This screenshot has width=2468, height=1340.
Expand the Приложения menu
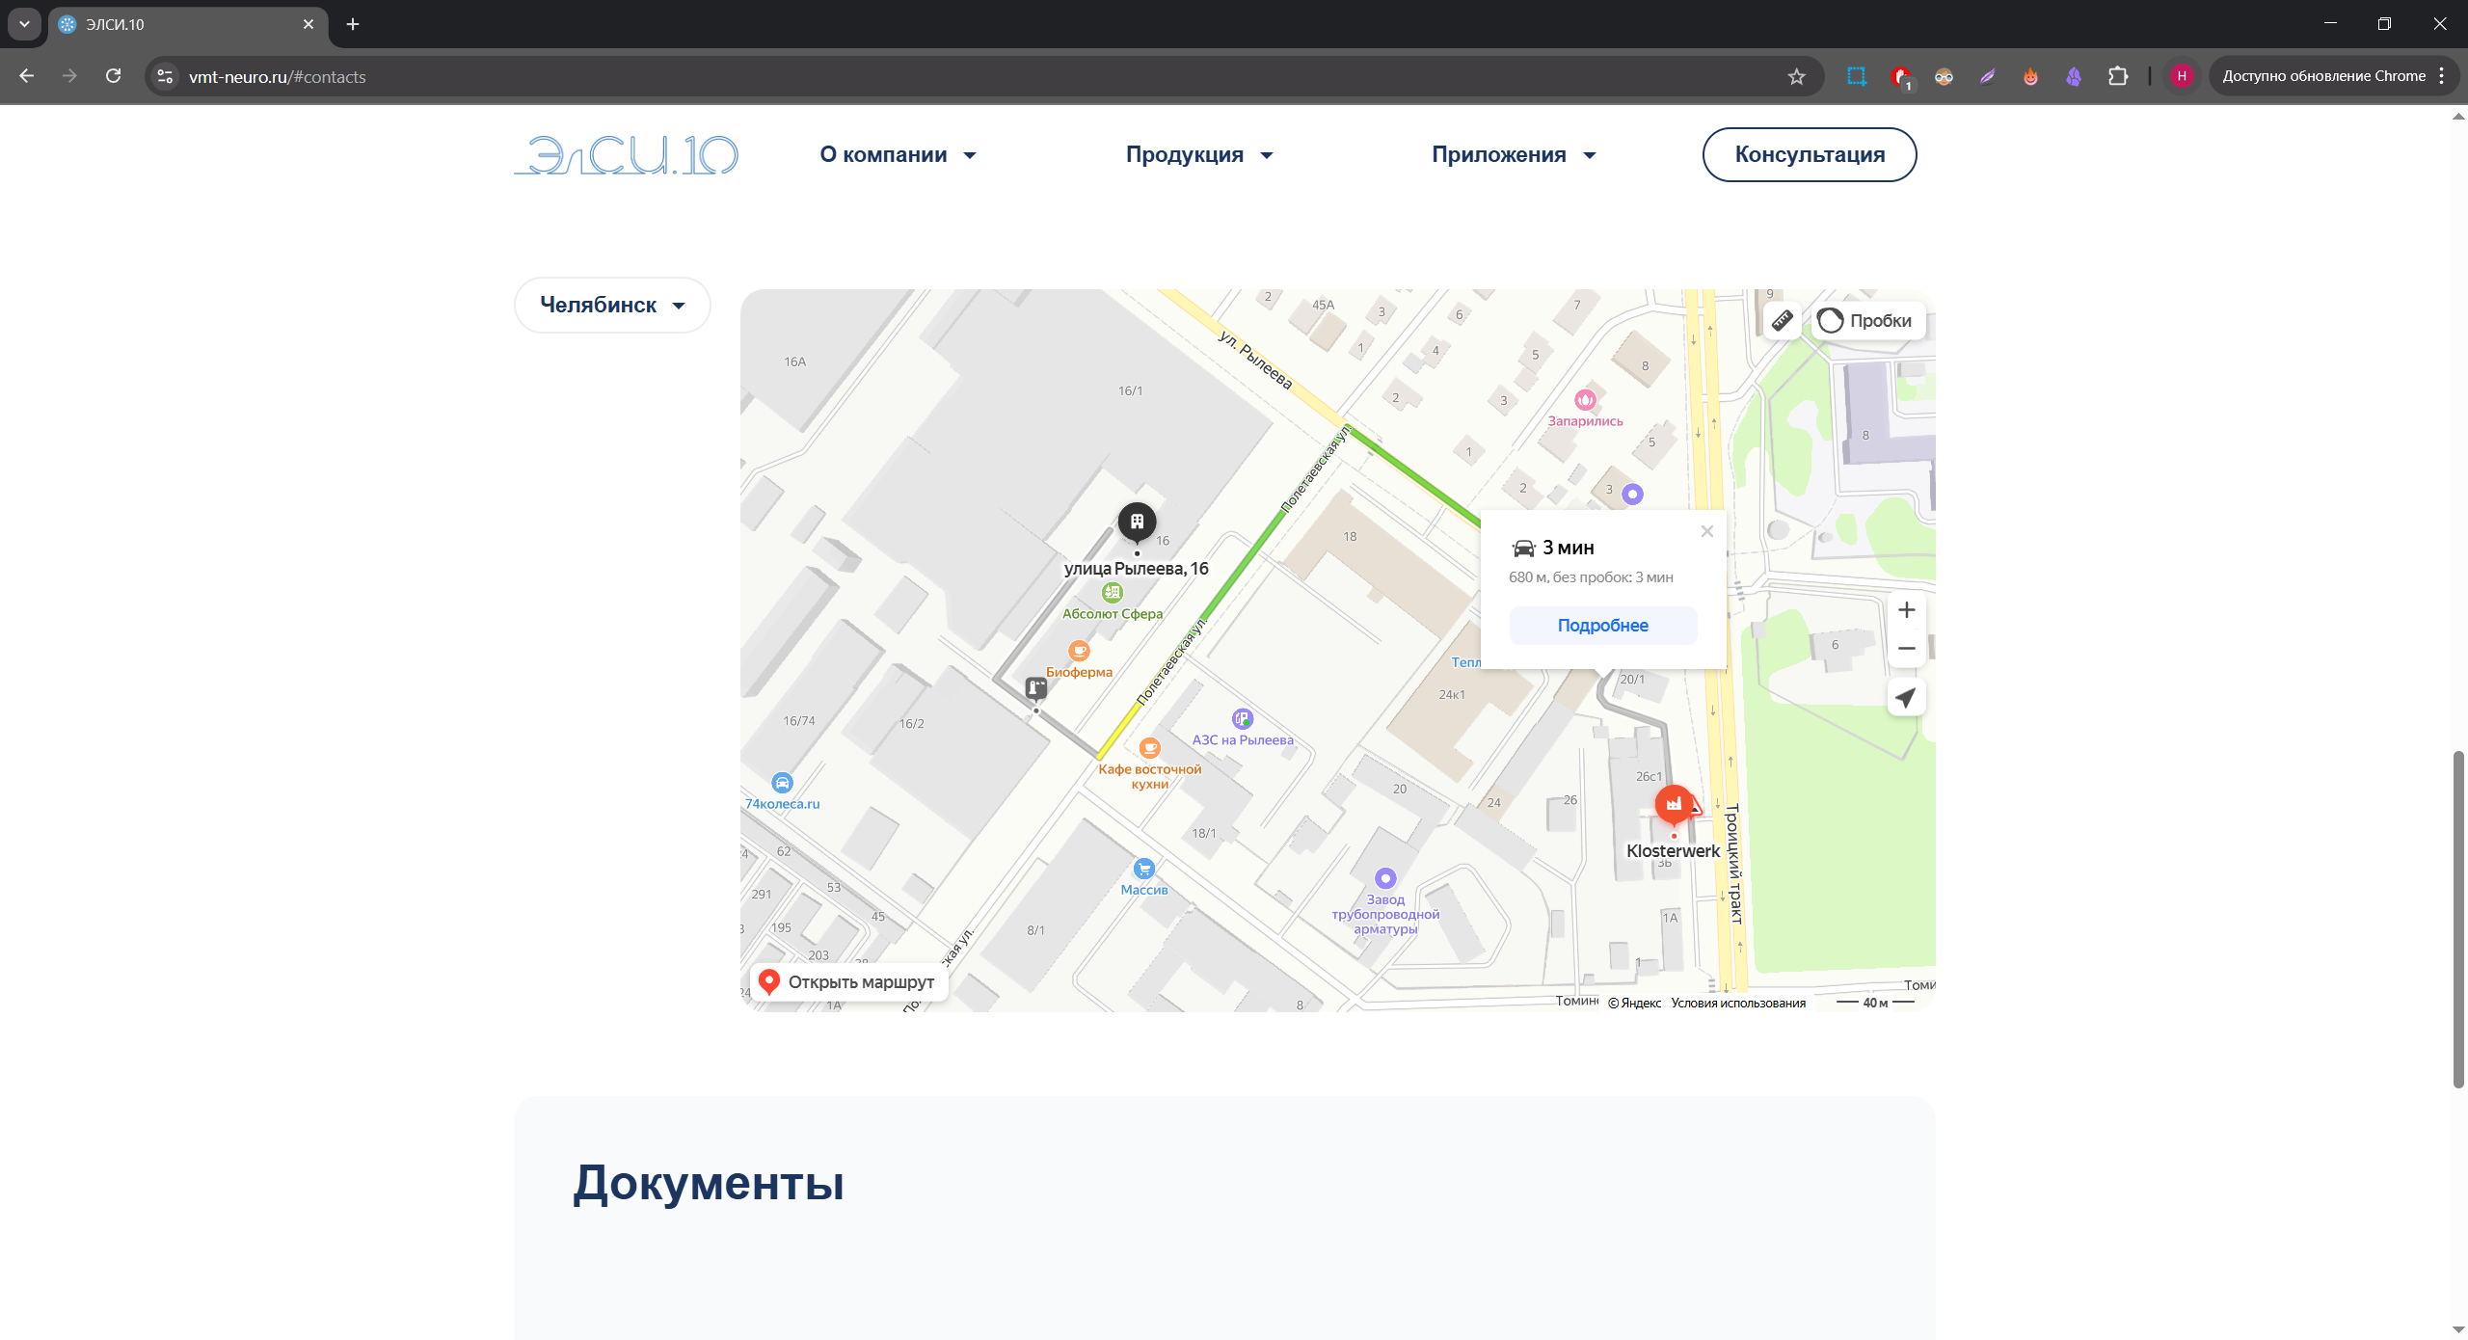[1514, 155]
